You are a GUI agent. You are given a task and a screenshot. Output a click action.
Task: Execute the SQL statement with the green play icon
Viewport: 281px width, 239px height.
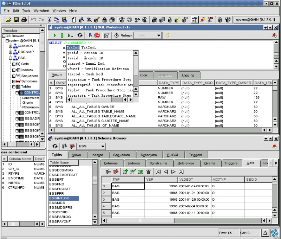(55, 35)
